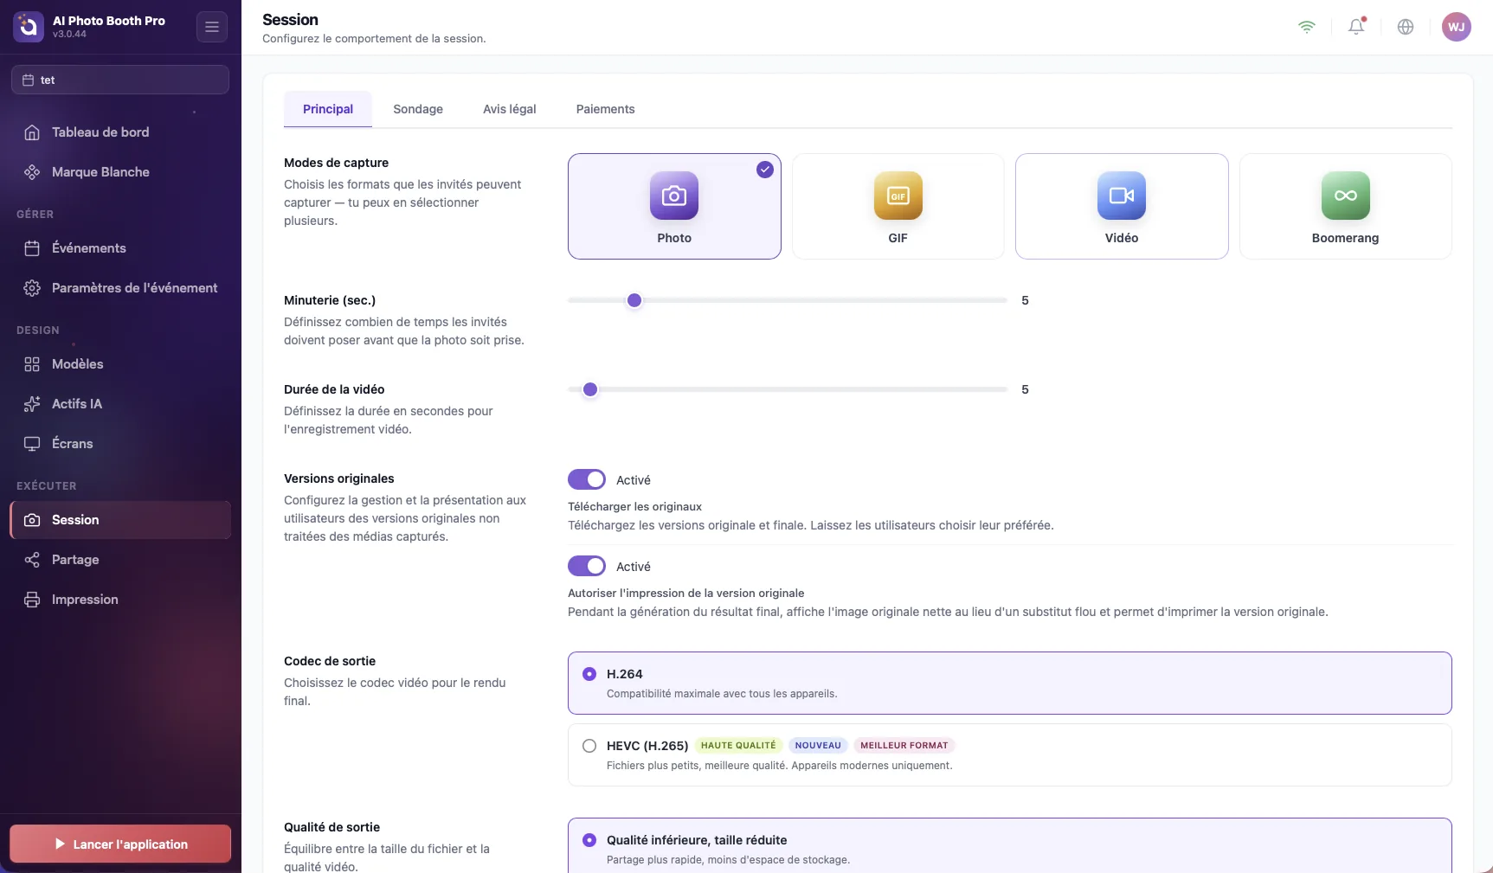
Task: Open Tableau de bord home icon
Action: pos(32,132)
